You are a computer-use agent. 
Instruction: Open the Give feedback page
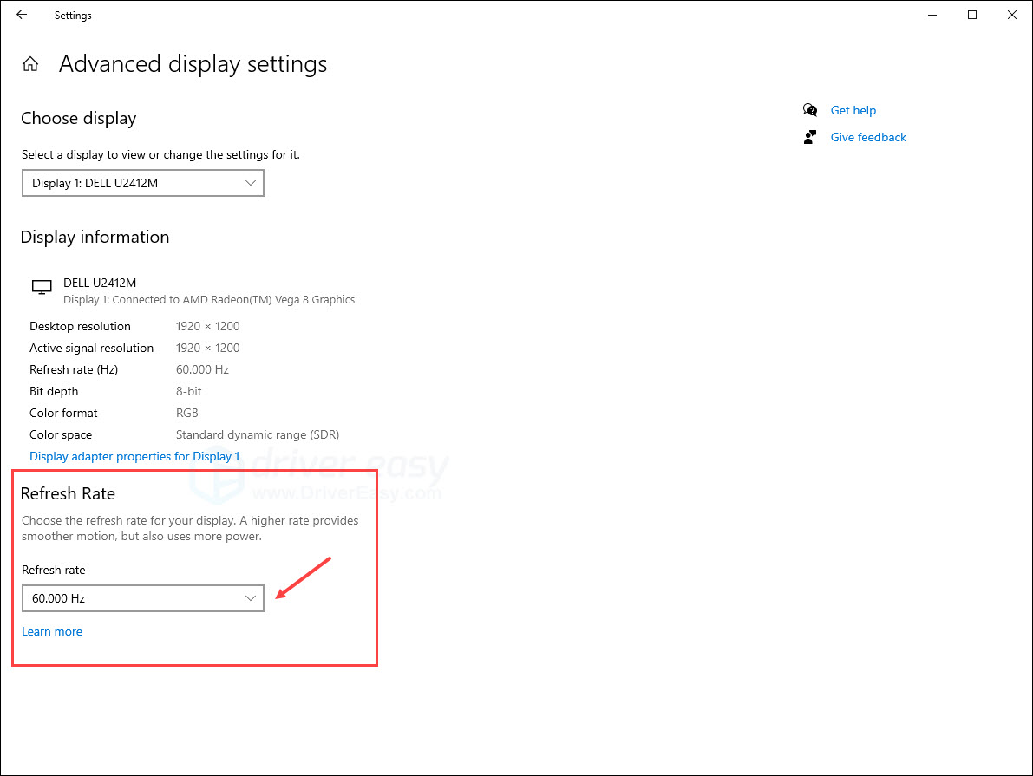pos(868,137)
